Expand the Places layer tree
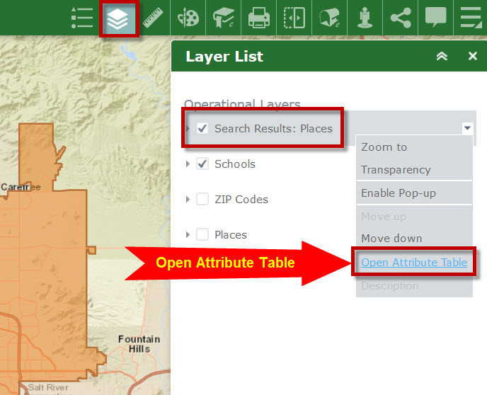This screenshot has width=487, height=395. point(188,234)
